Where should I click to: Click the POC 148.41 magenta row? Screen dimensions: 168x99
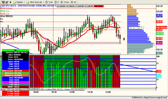15,82
